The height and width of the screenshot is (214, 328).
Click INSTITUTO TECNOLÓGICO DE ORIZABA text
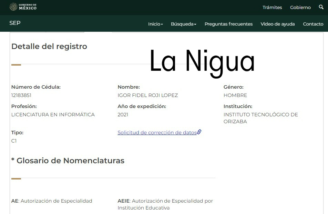pyautogui.click(x=261, y=118)
